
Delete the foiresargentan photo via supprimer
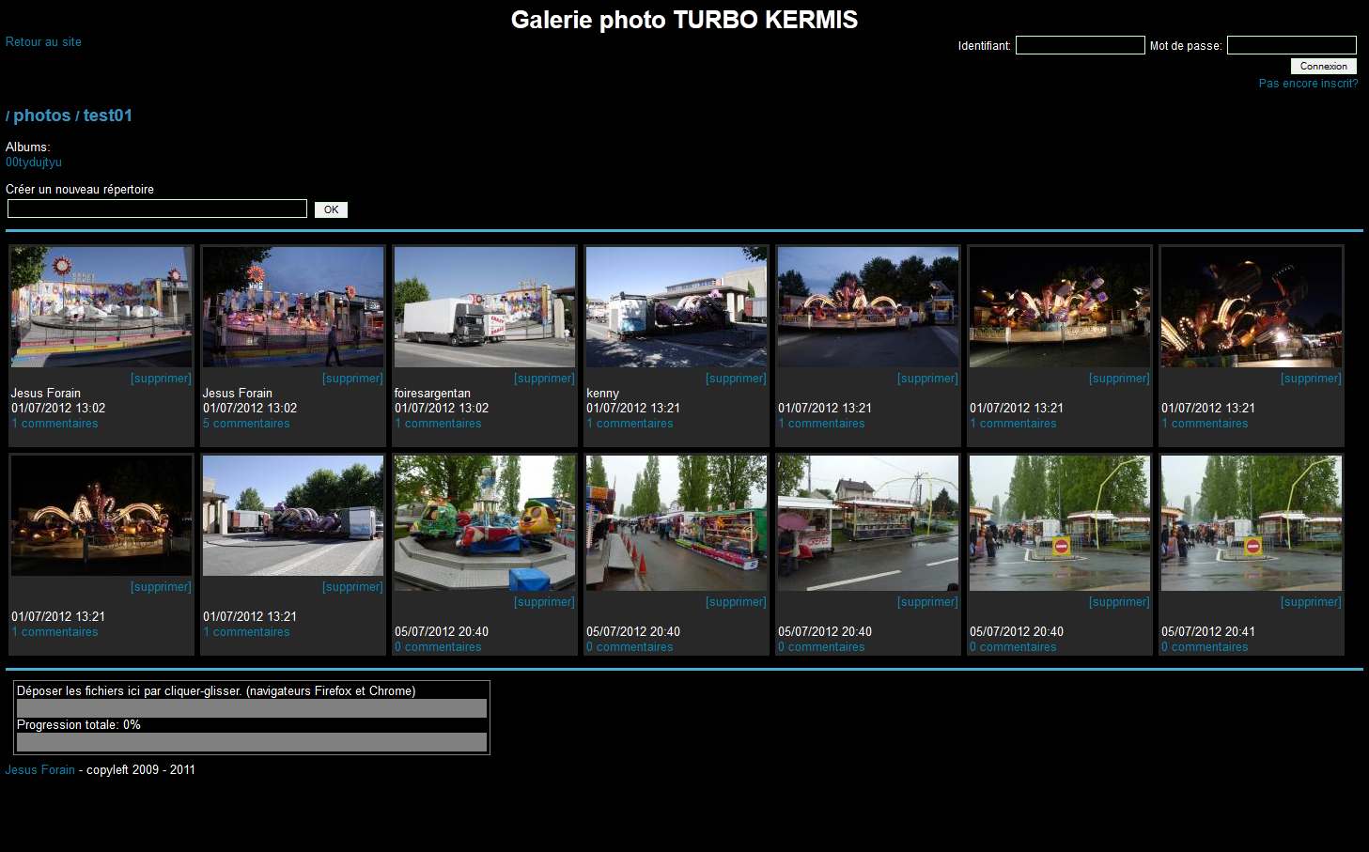pyautogui.click(x=544, y=379)
